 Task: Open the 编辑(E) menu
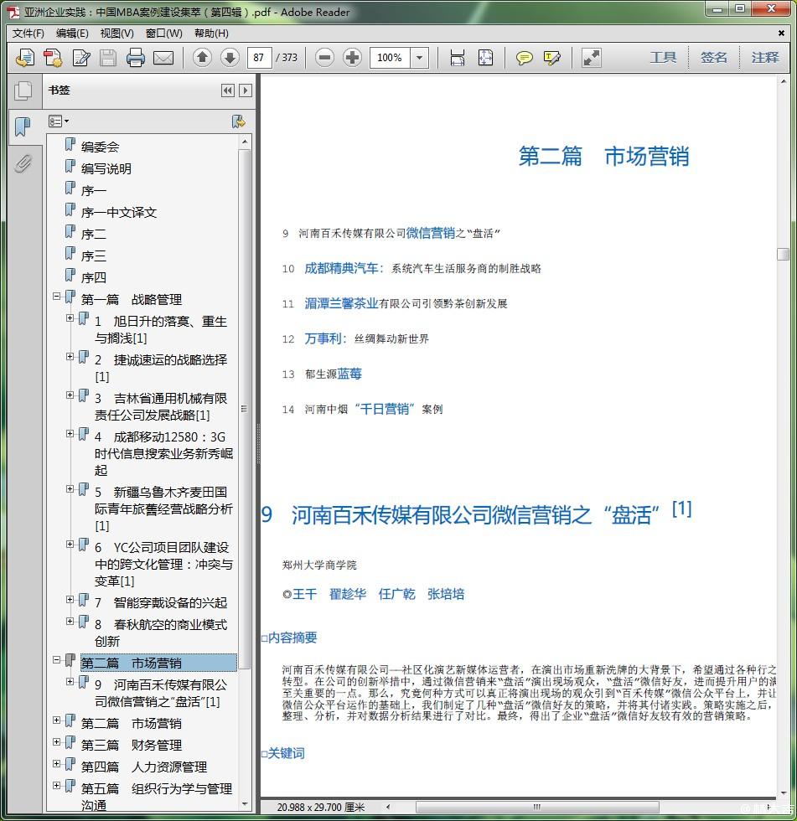pos(72,34)
